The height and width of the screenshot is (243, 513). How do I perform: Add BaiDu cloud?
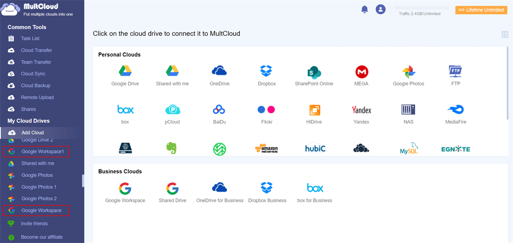coord(219,114)
